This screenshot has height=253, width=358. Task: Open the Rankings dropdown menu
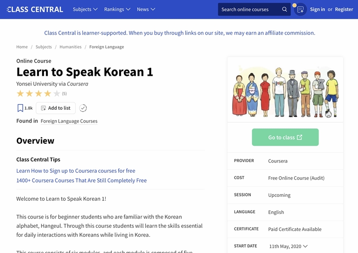pos(117,9)
